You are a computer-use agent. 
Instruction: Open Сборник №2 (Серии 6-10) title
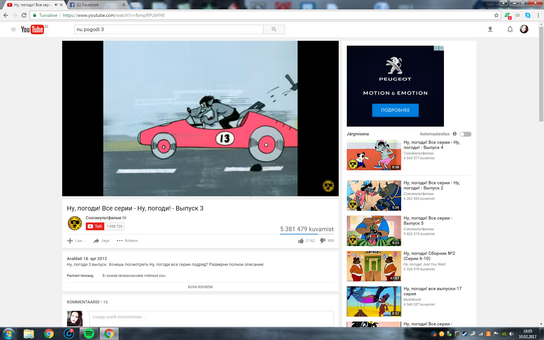coord(429,256)
